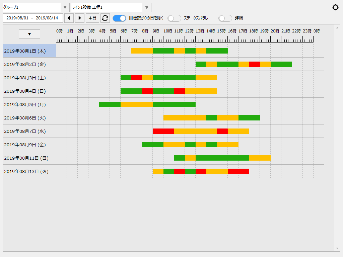The height and width of the screenshot is (257, 343).
Task: Select the 2019年08月1日 row label
Action: coord(25,51)
